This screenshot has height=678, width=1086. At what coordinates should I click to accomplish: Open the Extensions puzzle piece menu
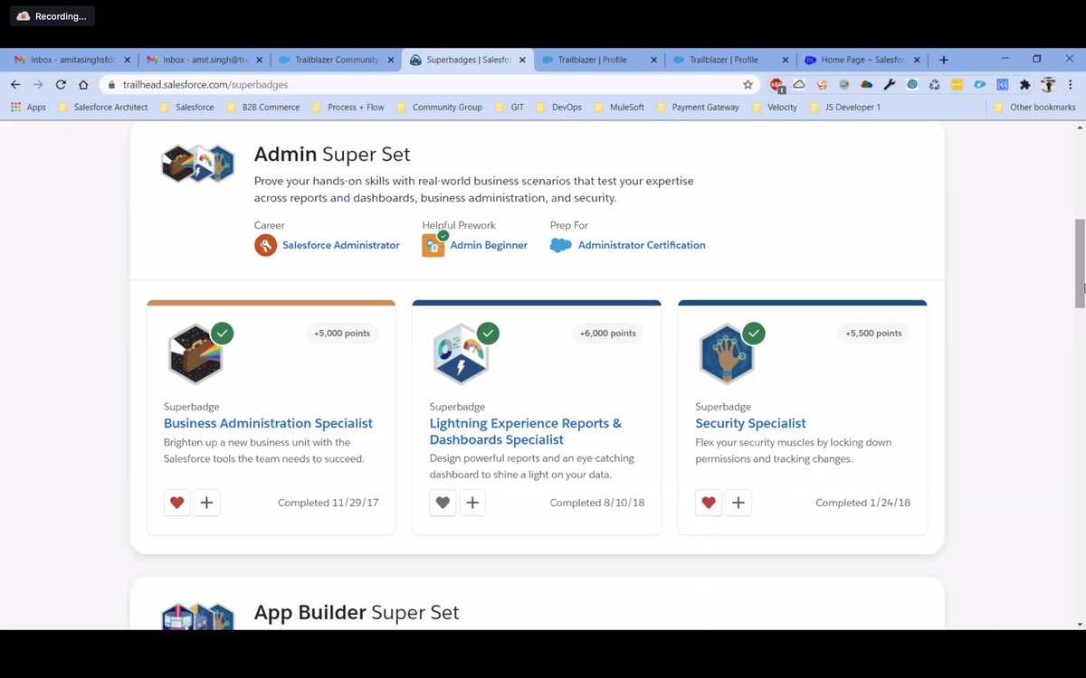(x=1024, y=84)
